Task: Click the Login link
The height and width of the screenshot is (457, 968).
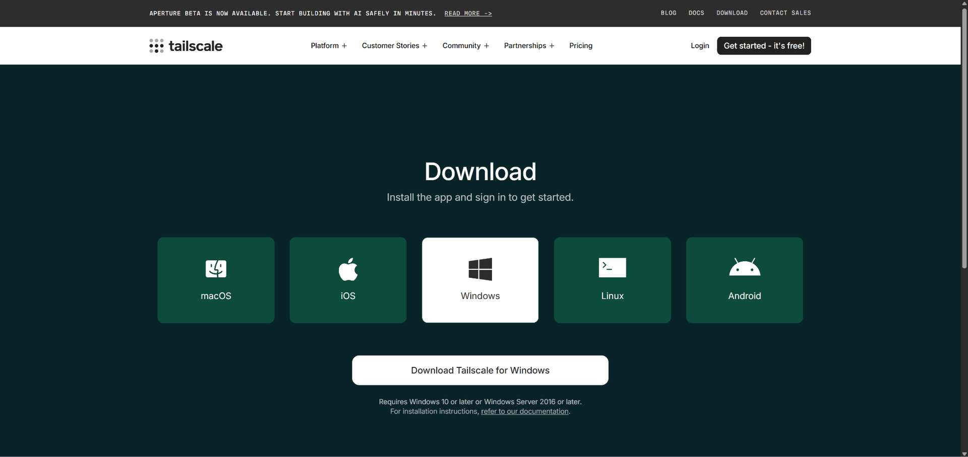Action: pyautogui.click(x=700, y=46)
